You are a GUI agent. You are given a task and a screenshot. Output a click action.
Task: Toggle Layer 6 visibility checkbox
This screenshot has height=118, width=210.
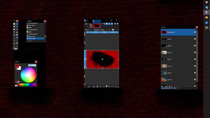pyautogui.click(x=195, y=66)
